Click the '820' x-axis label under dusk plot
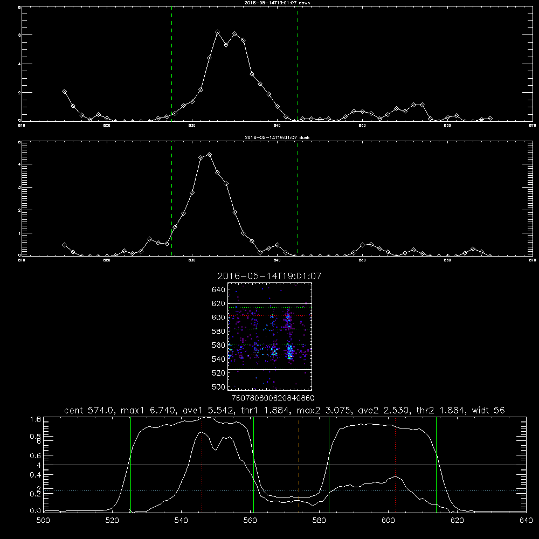Image resolution: width=539 pixels, height=539 pixels. coord(107,260)
